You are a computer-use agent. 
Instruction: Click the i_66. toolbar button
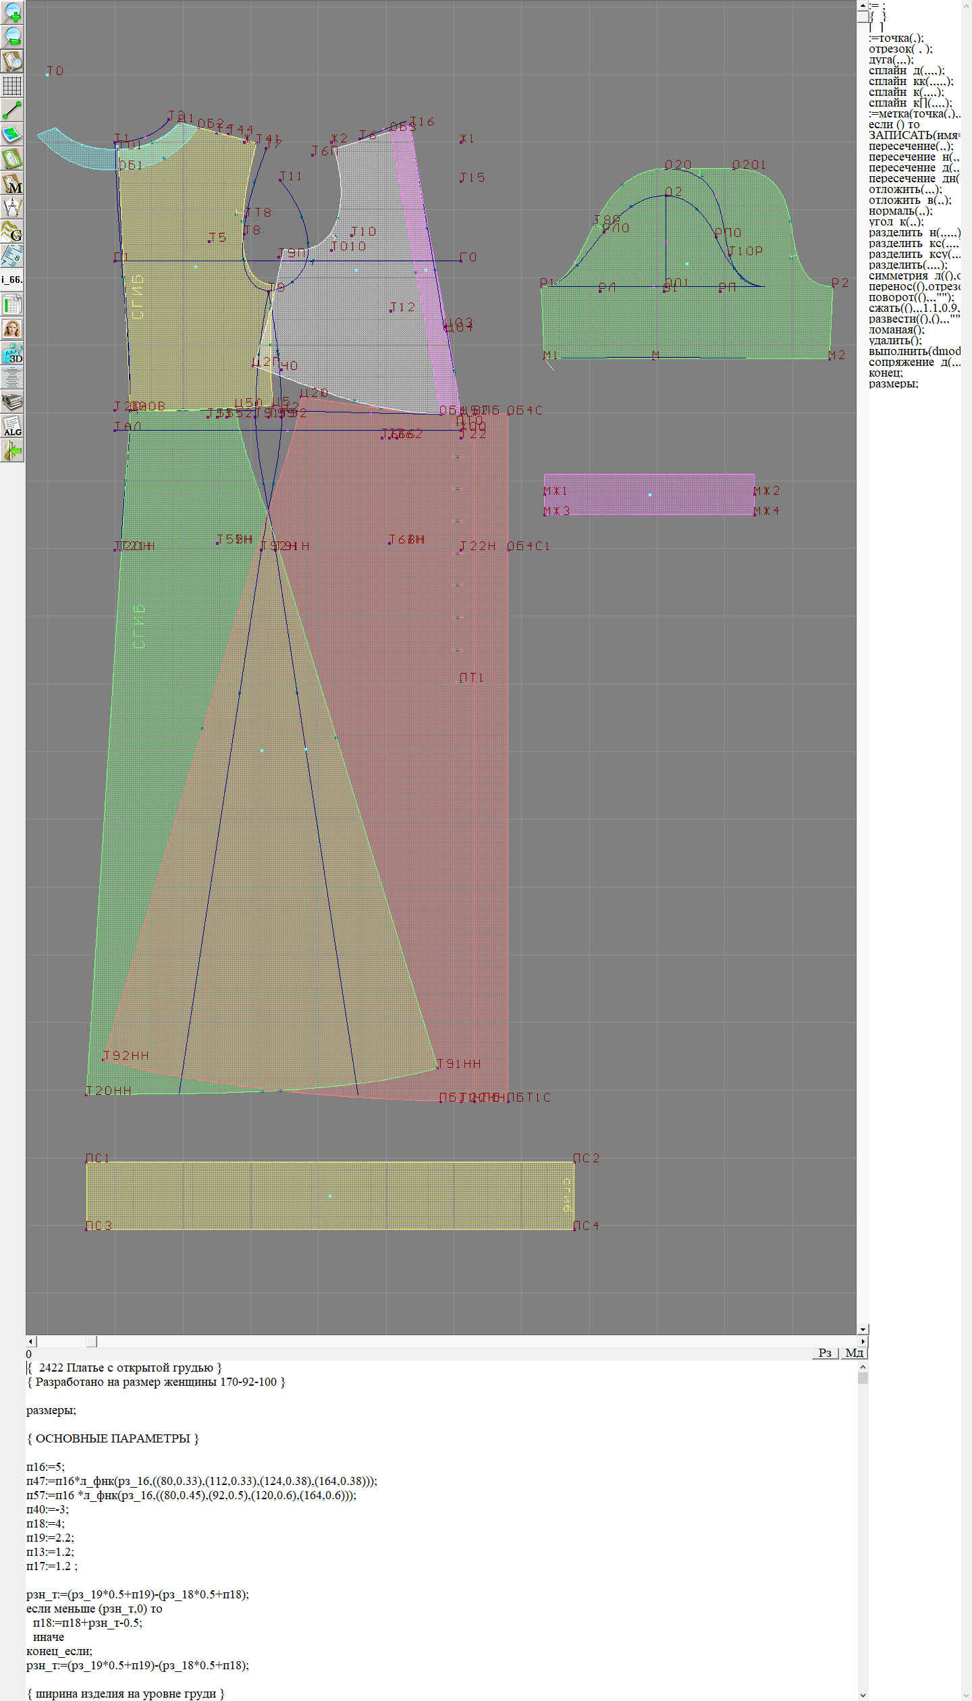12,279
